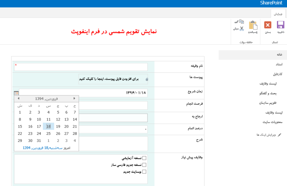Click the فرصت انجام input field

[x=113, y=105]
